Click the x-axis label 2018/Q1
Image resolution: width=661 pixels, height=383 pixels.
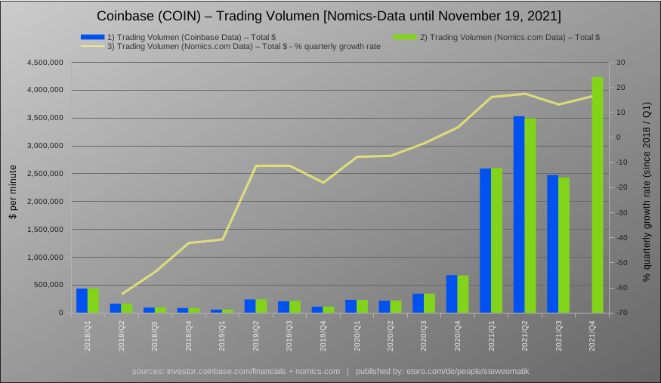tap(88, 336)
